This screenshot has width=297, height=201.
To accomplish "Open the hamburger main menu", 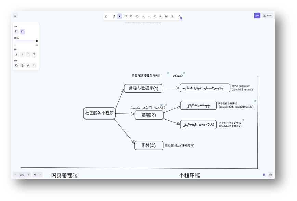I will click(x=15, y=16).
